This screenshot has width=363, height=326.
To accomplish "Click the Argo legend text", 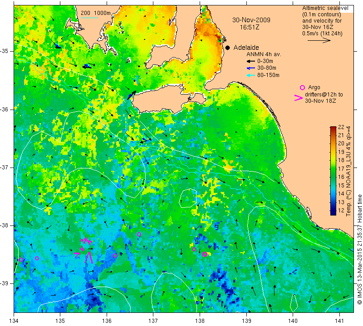I will (314, 87).
